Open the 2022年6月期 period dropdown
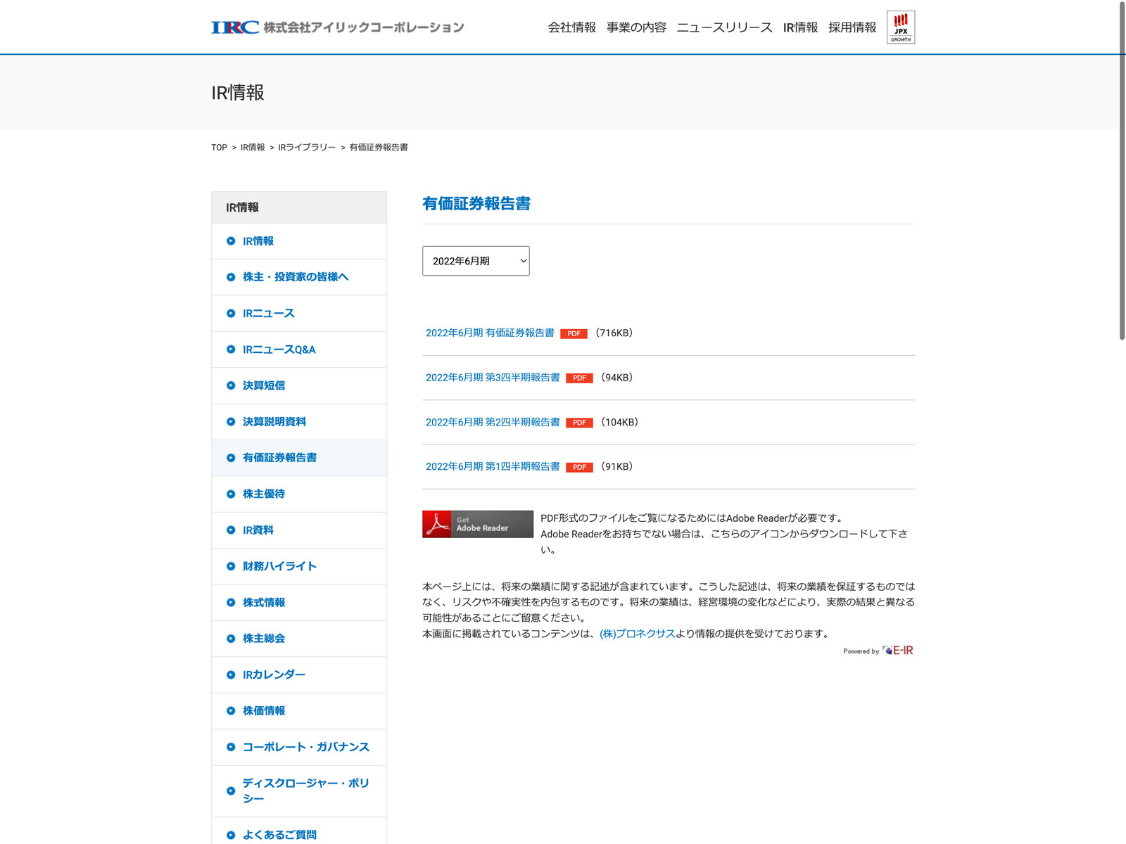The height and width of the screenshot is (844, 1126). pyautogui.click(x=476, y=261)
